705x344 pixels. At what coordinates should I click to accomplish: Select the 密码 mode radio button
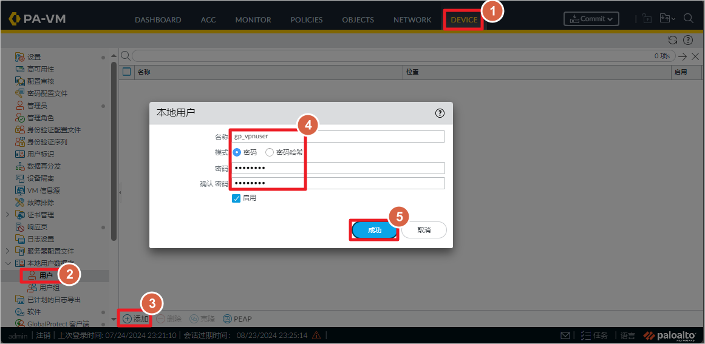(236, 152)
